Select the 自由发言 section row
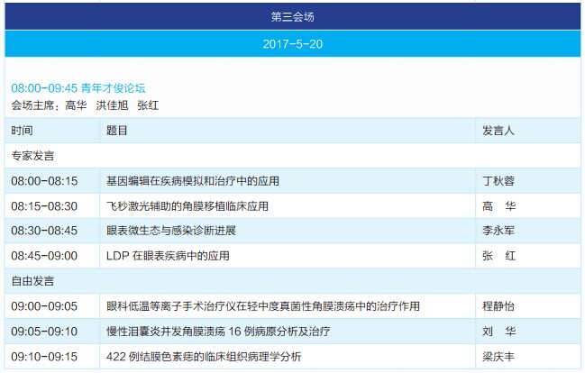This screenshot has height=373, width=585. pyautogui.click(x=32, y=281)
